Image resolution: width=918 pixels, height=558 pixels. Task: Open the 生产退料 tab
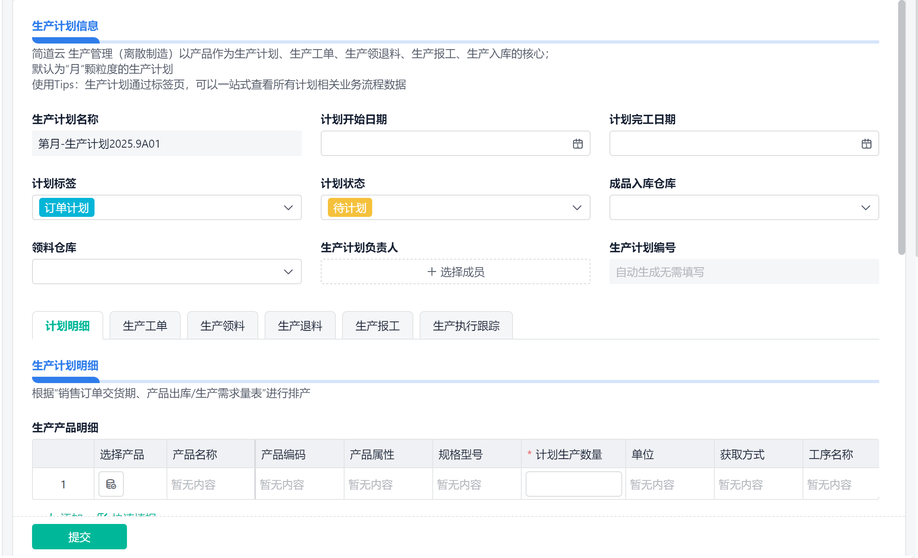pyautogui.click(x=300, y=326)
